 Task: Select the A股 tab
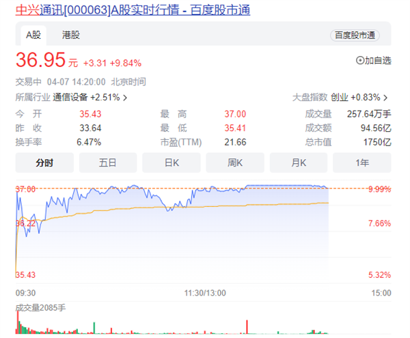coord(33,35)
